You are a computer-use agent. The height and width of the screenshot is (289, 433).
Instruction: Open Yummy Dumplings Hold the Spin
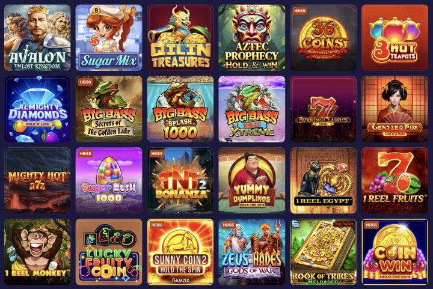[x=252, y=181]
